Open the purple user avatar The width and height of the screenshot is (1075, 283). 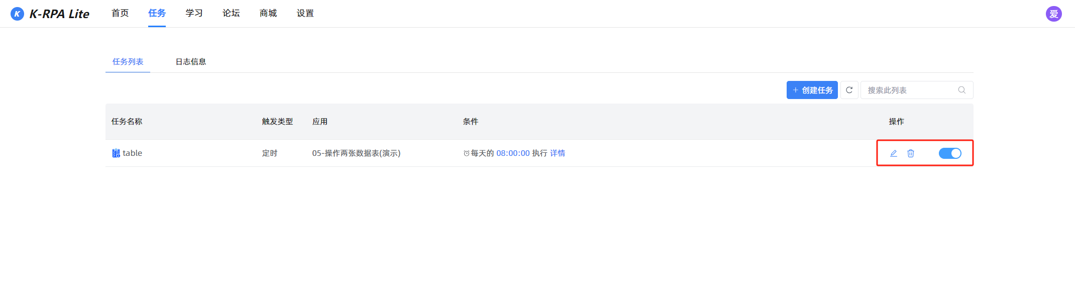(1053, 14)
